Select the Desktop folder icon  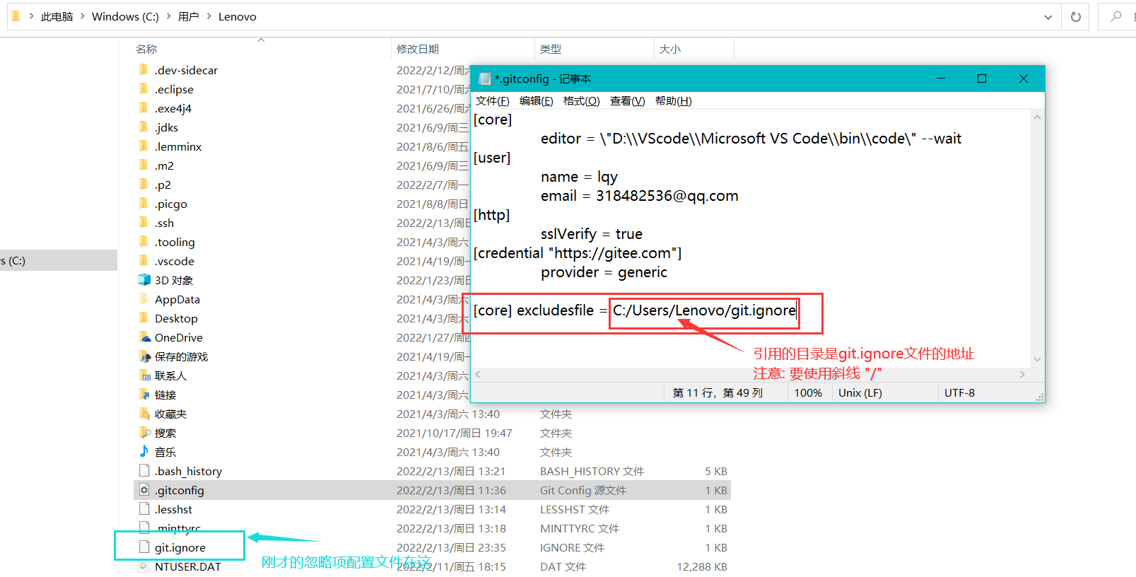pos(144,318)
